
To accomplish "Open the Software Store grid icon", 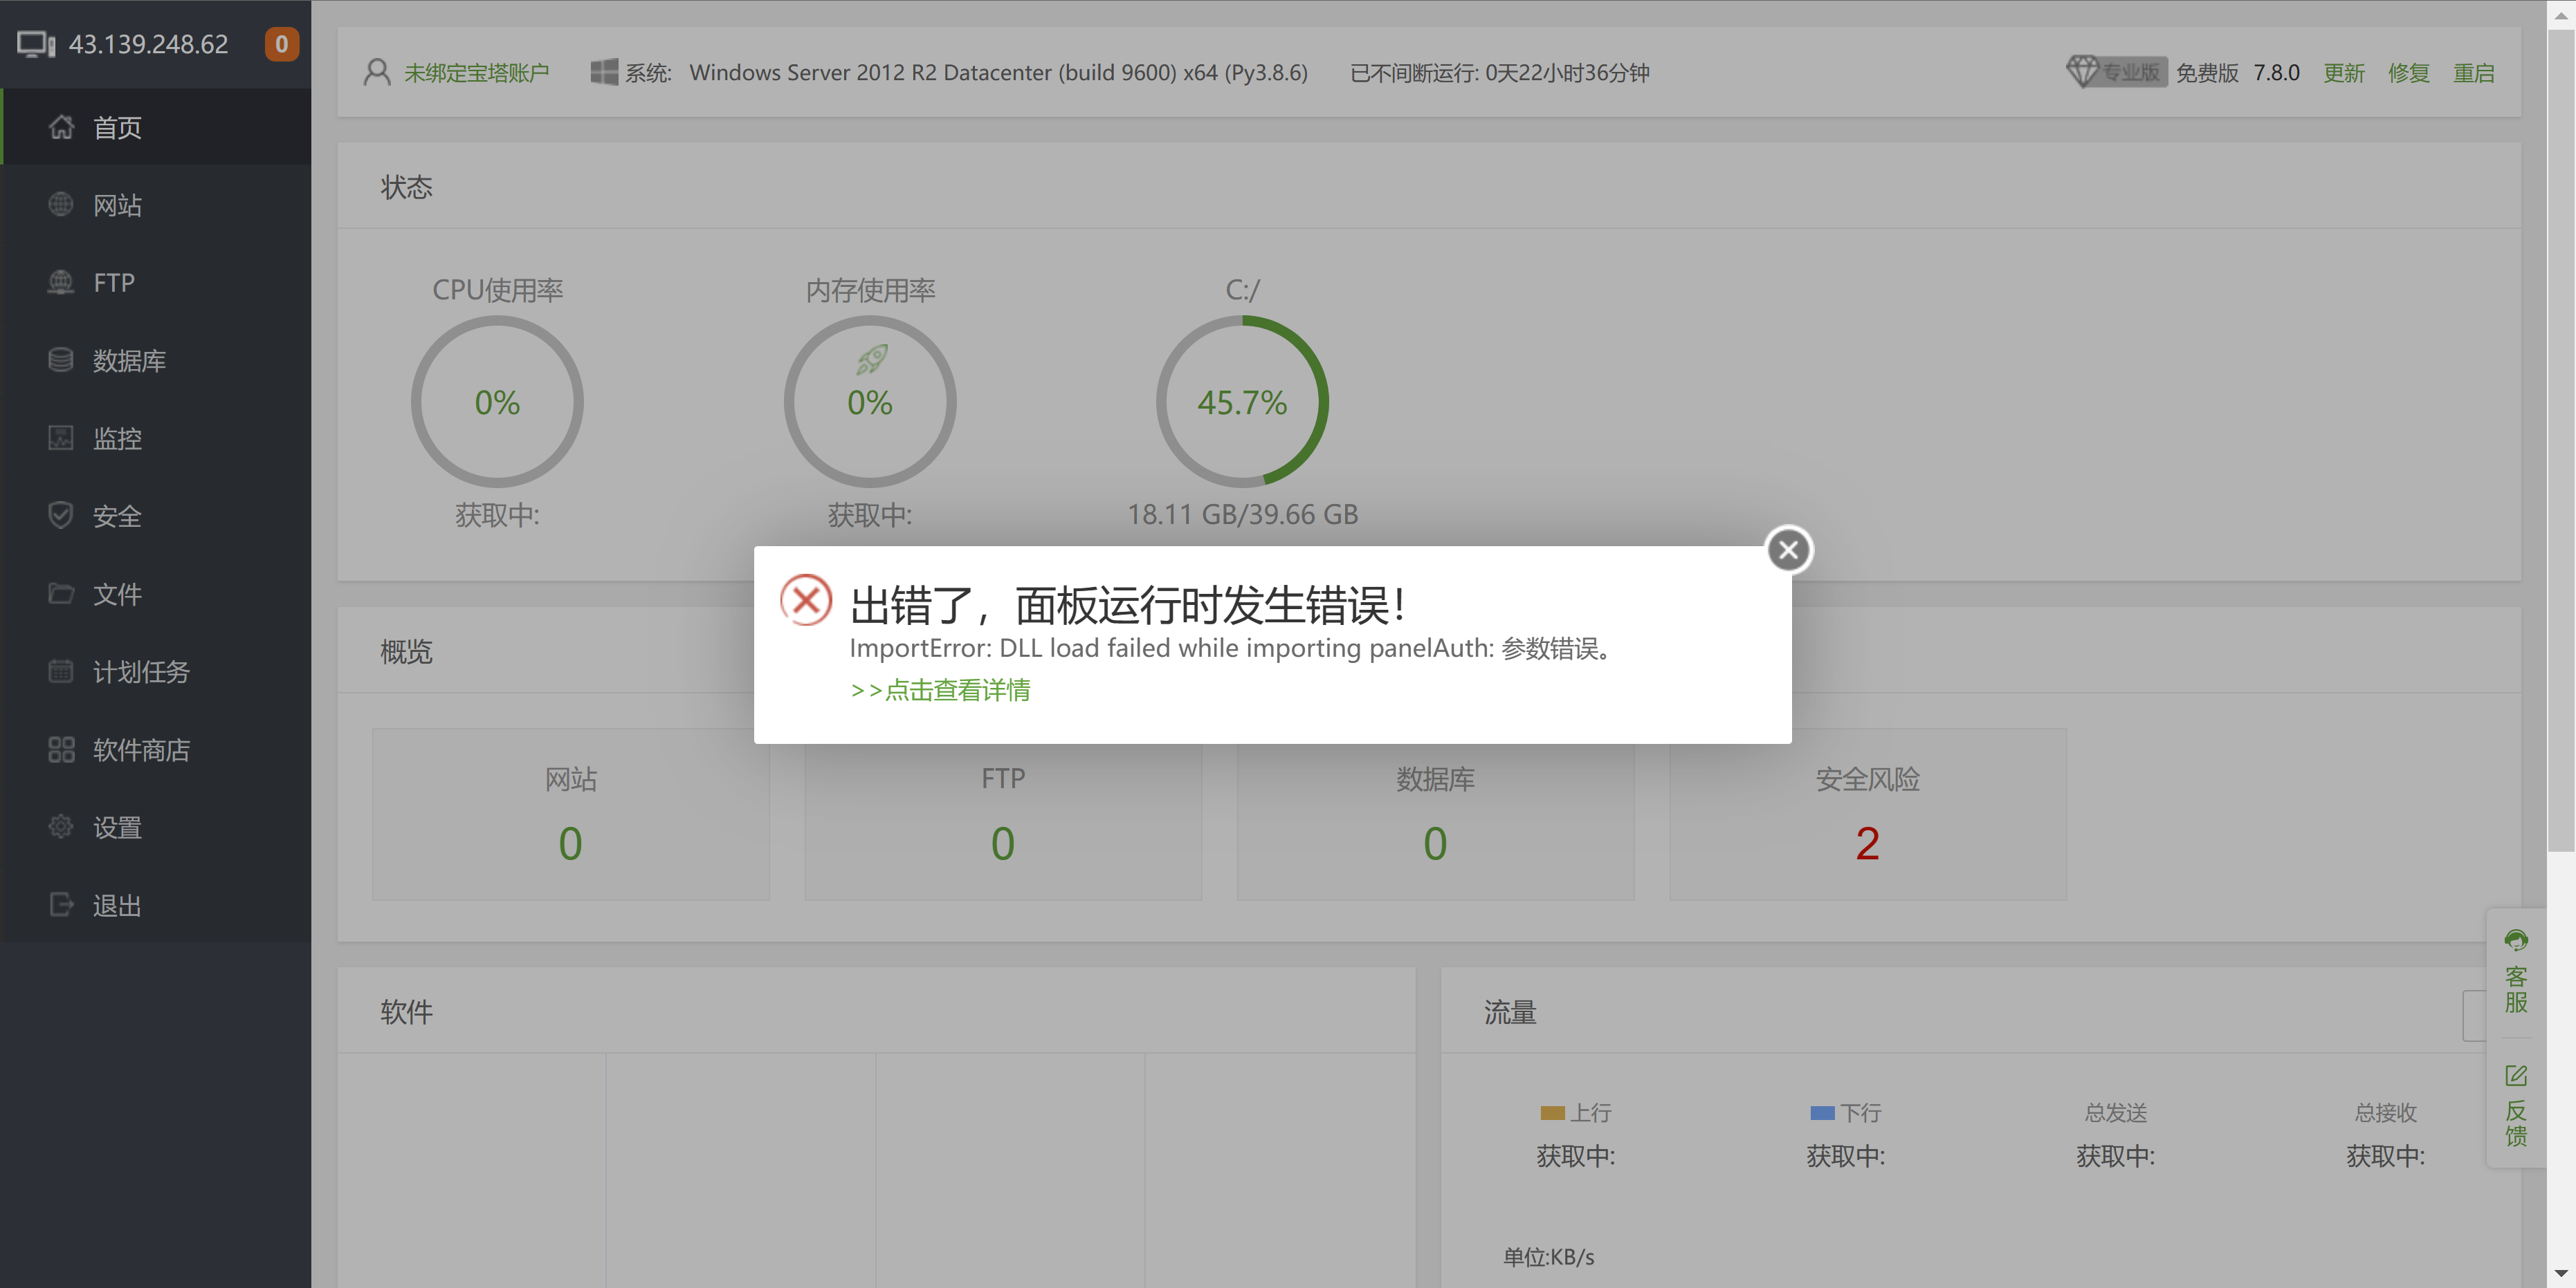I will (61, 749).
